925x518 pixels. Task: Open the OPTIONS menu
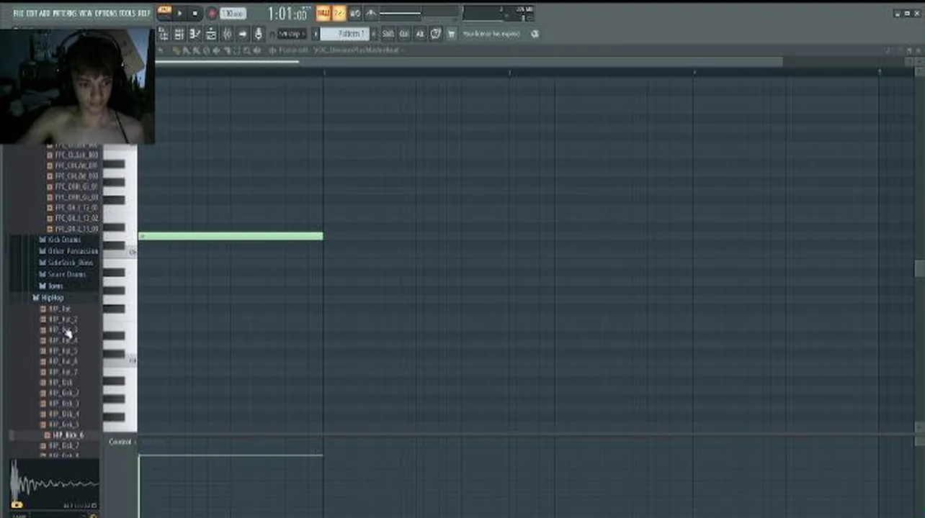106,13
